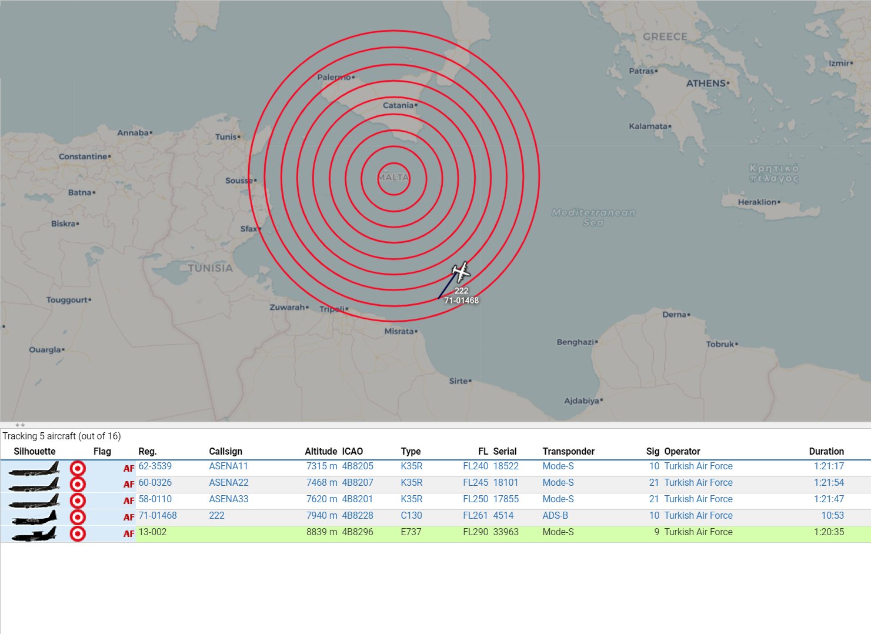Sort by Transponder column header
Image resolution: width=871 pixels, height=634 pixels.
pyautogui.click(x=569, y=451)
